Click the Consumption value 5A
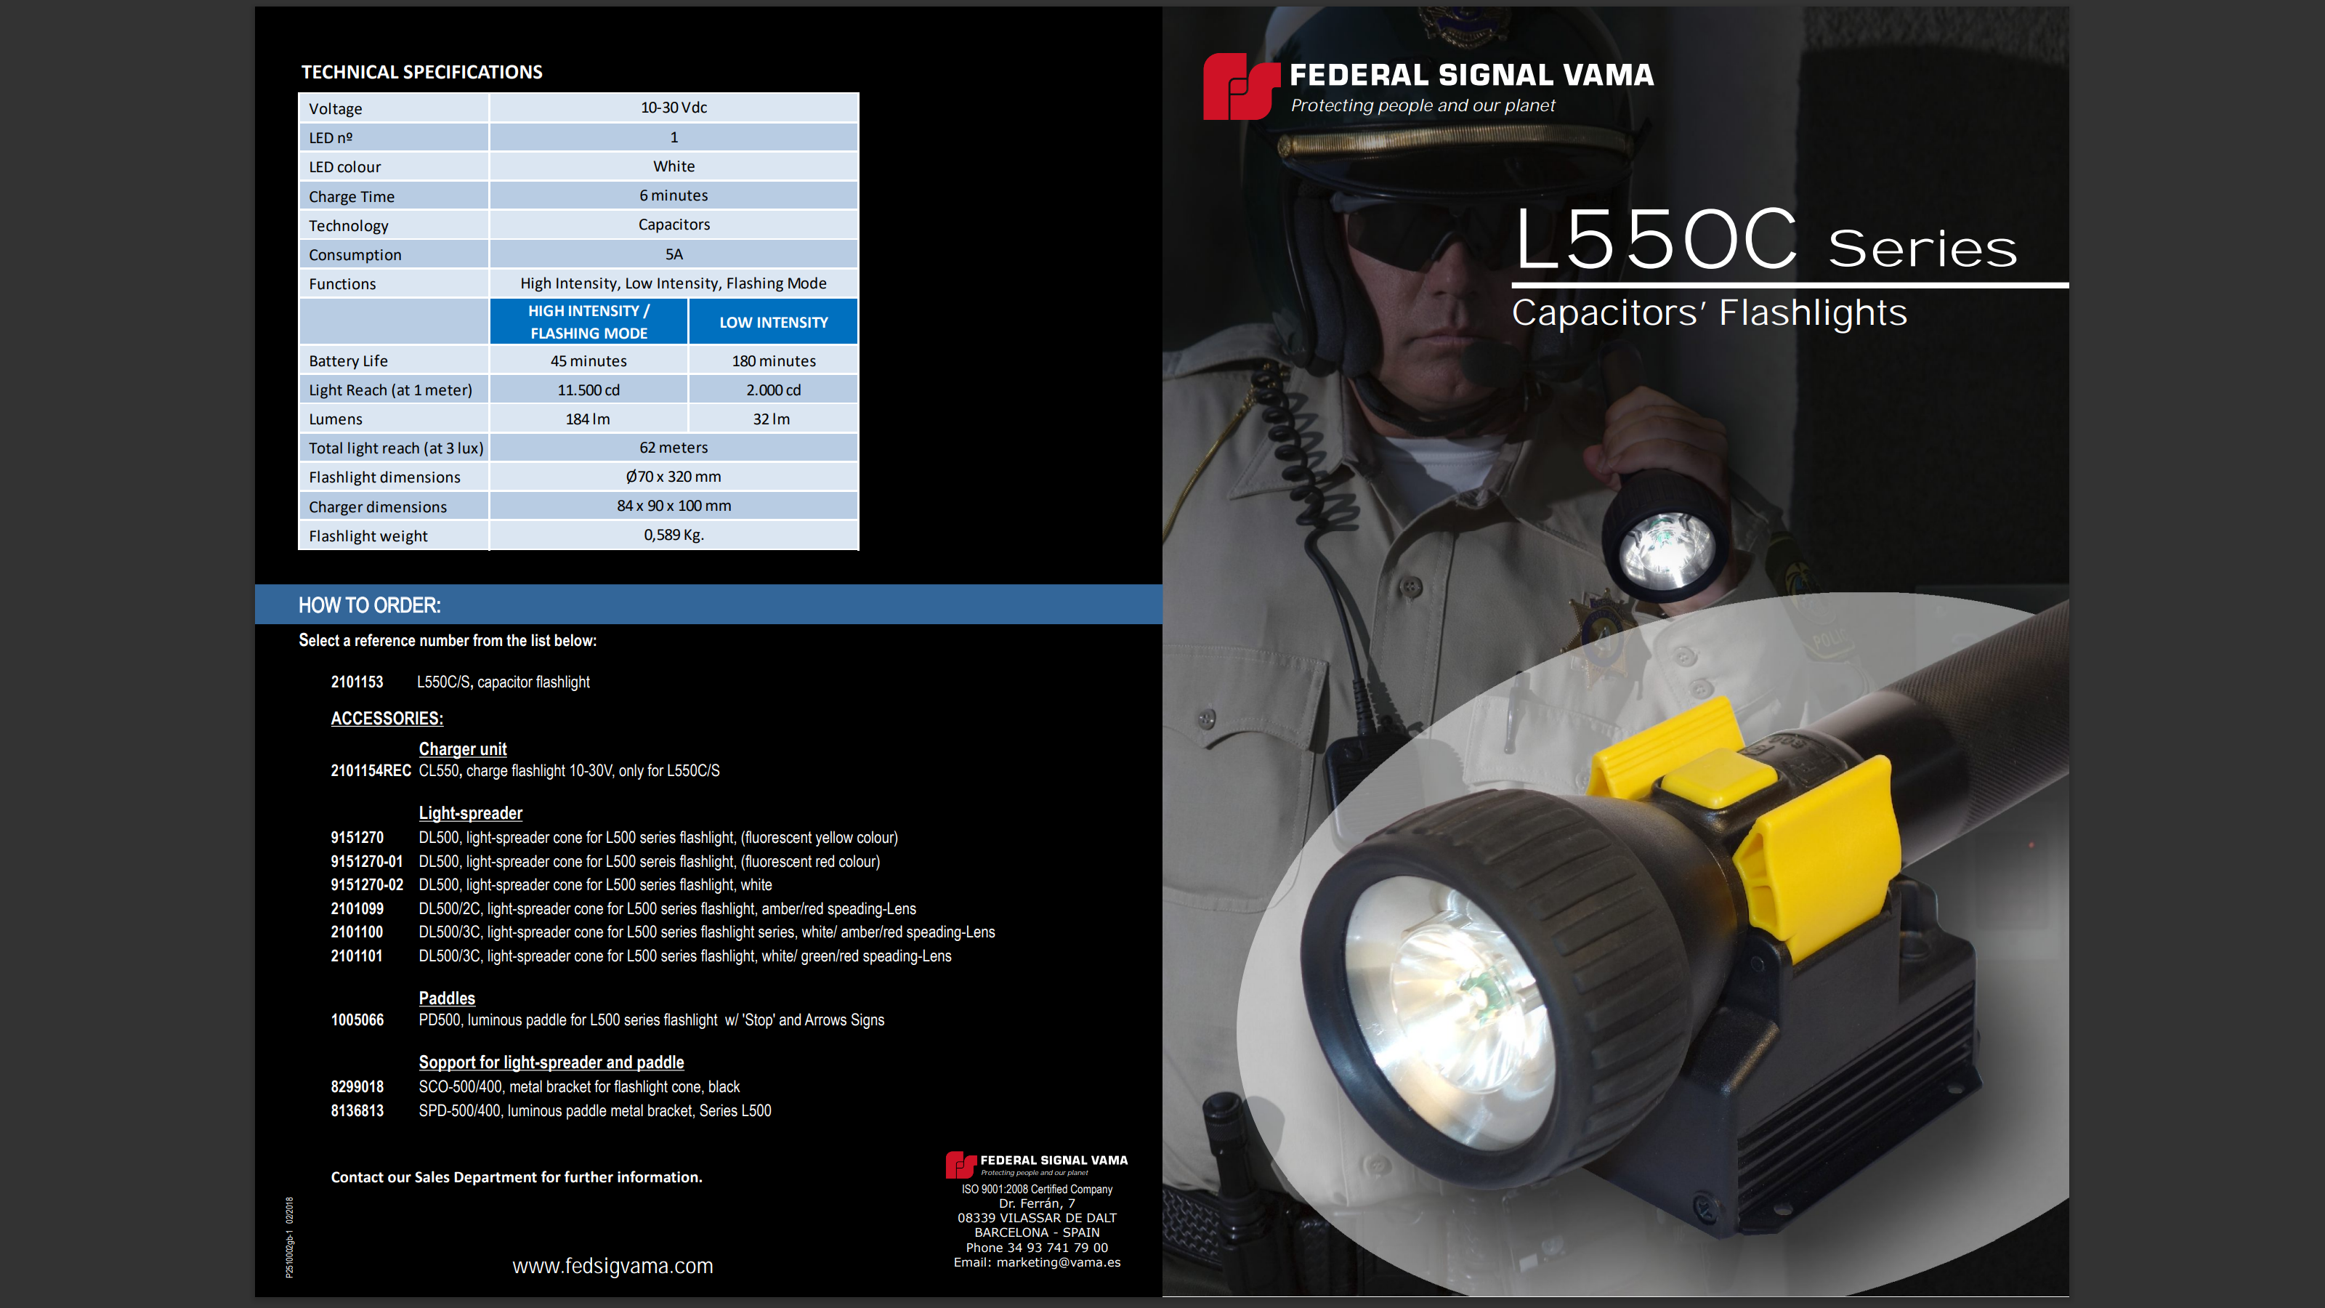 pyautogui.click(x=674, y=254)
